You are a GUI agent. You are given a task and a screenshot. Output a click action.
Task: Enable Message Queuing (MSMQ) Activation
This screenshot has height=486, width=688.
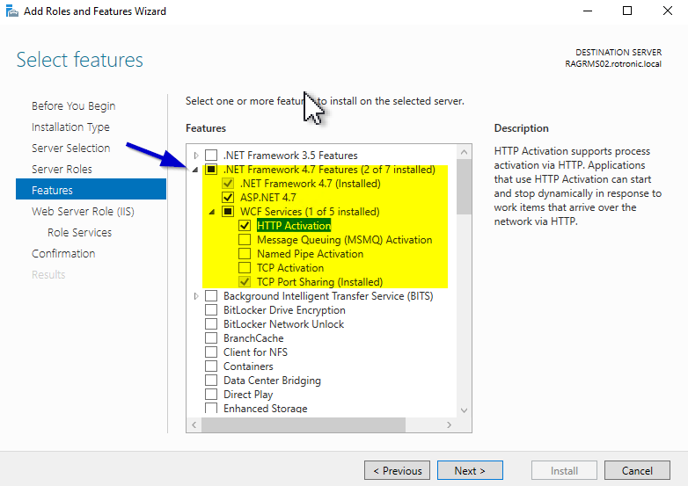tap(245, 239)
